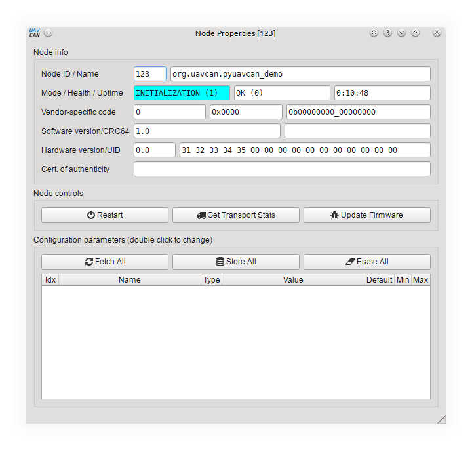
Task: Click the window resize grip corner
Action: tap(442, 420)
